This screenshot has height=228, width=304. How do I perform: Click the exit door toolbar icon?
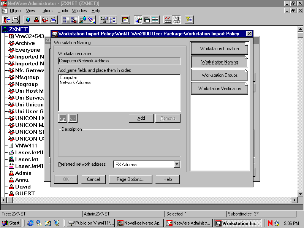pos(7,20)
